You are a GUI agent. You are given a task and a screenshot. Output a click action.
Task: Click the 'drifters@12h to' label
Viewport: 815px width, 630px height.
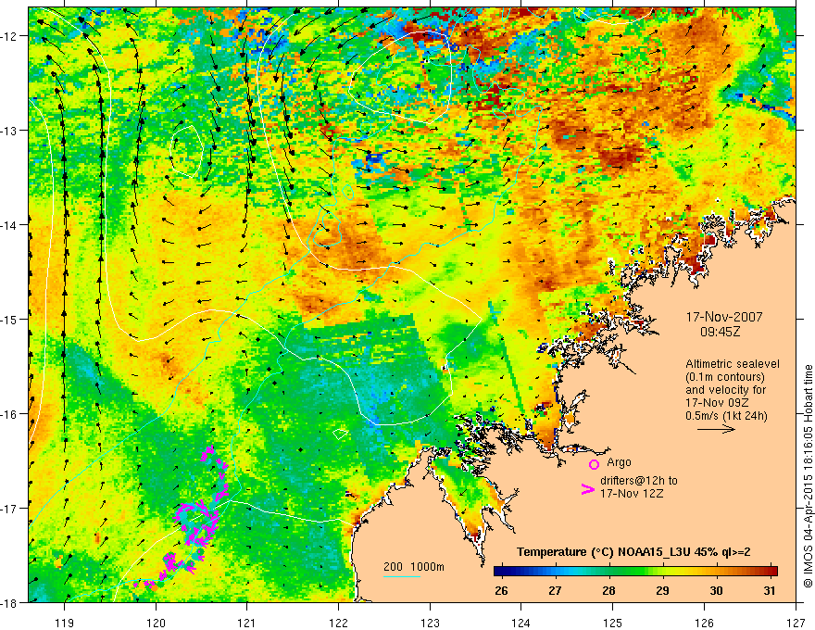pyautogui.click(x=639, y=480)
